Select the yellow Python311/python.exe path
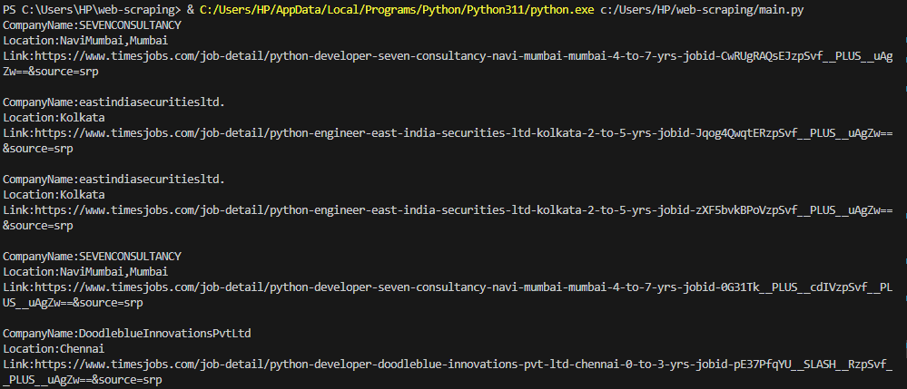The image size is (907, 389). pyautogui.click(x=396, y=10)
